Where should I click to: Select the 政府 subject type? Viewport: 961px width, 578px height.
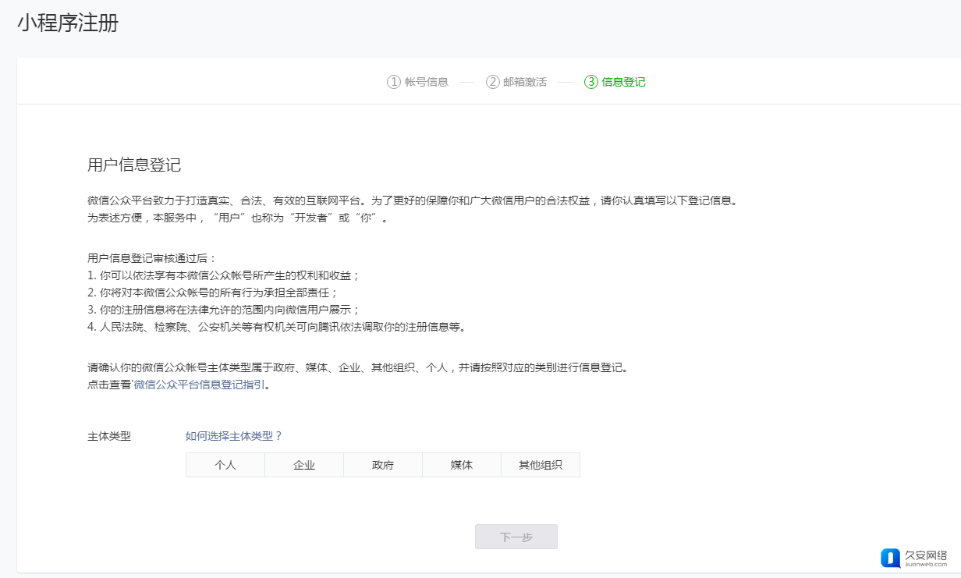point(383,465)
